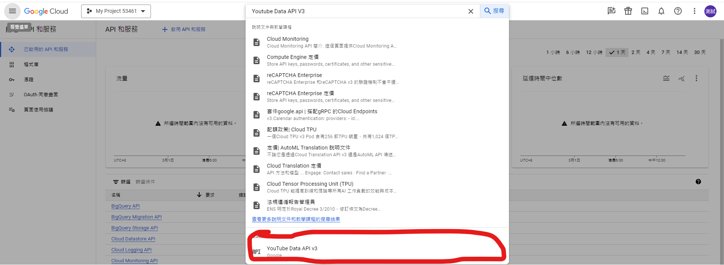The width and height of the screenshot is (724, 265).
Task: Click API icon beside YouTube Data API v3
Action: [257, 252]
